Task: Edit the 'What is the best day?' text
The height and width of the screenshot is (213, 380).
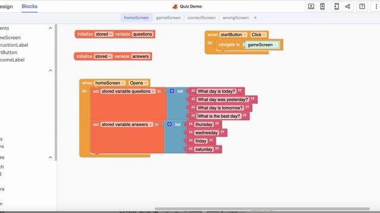Action: pos(219,116)
